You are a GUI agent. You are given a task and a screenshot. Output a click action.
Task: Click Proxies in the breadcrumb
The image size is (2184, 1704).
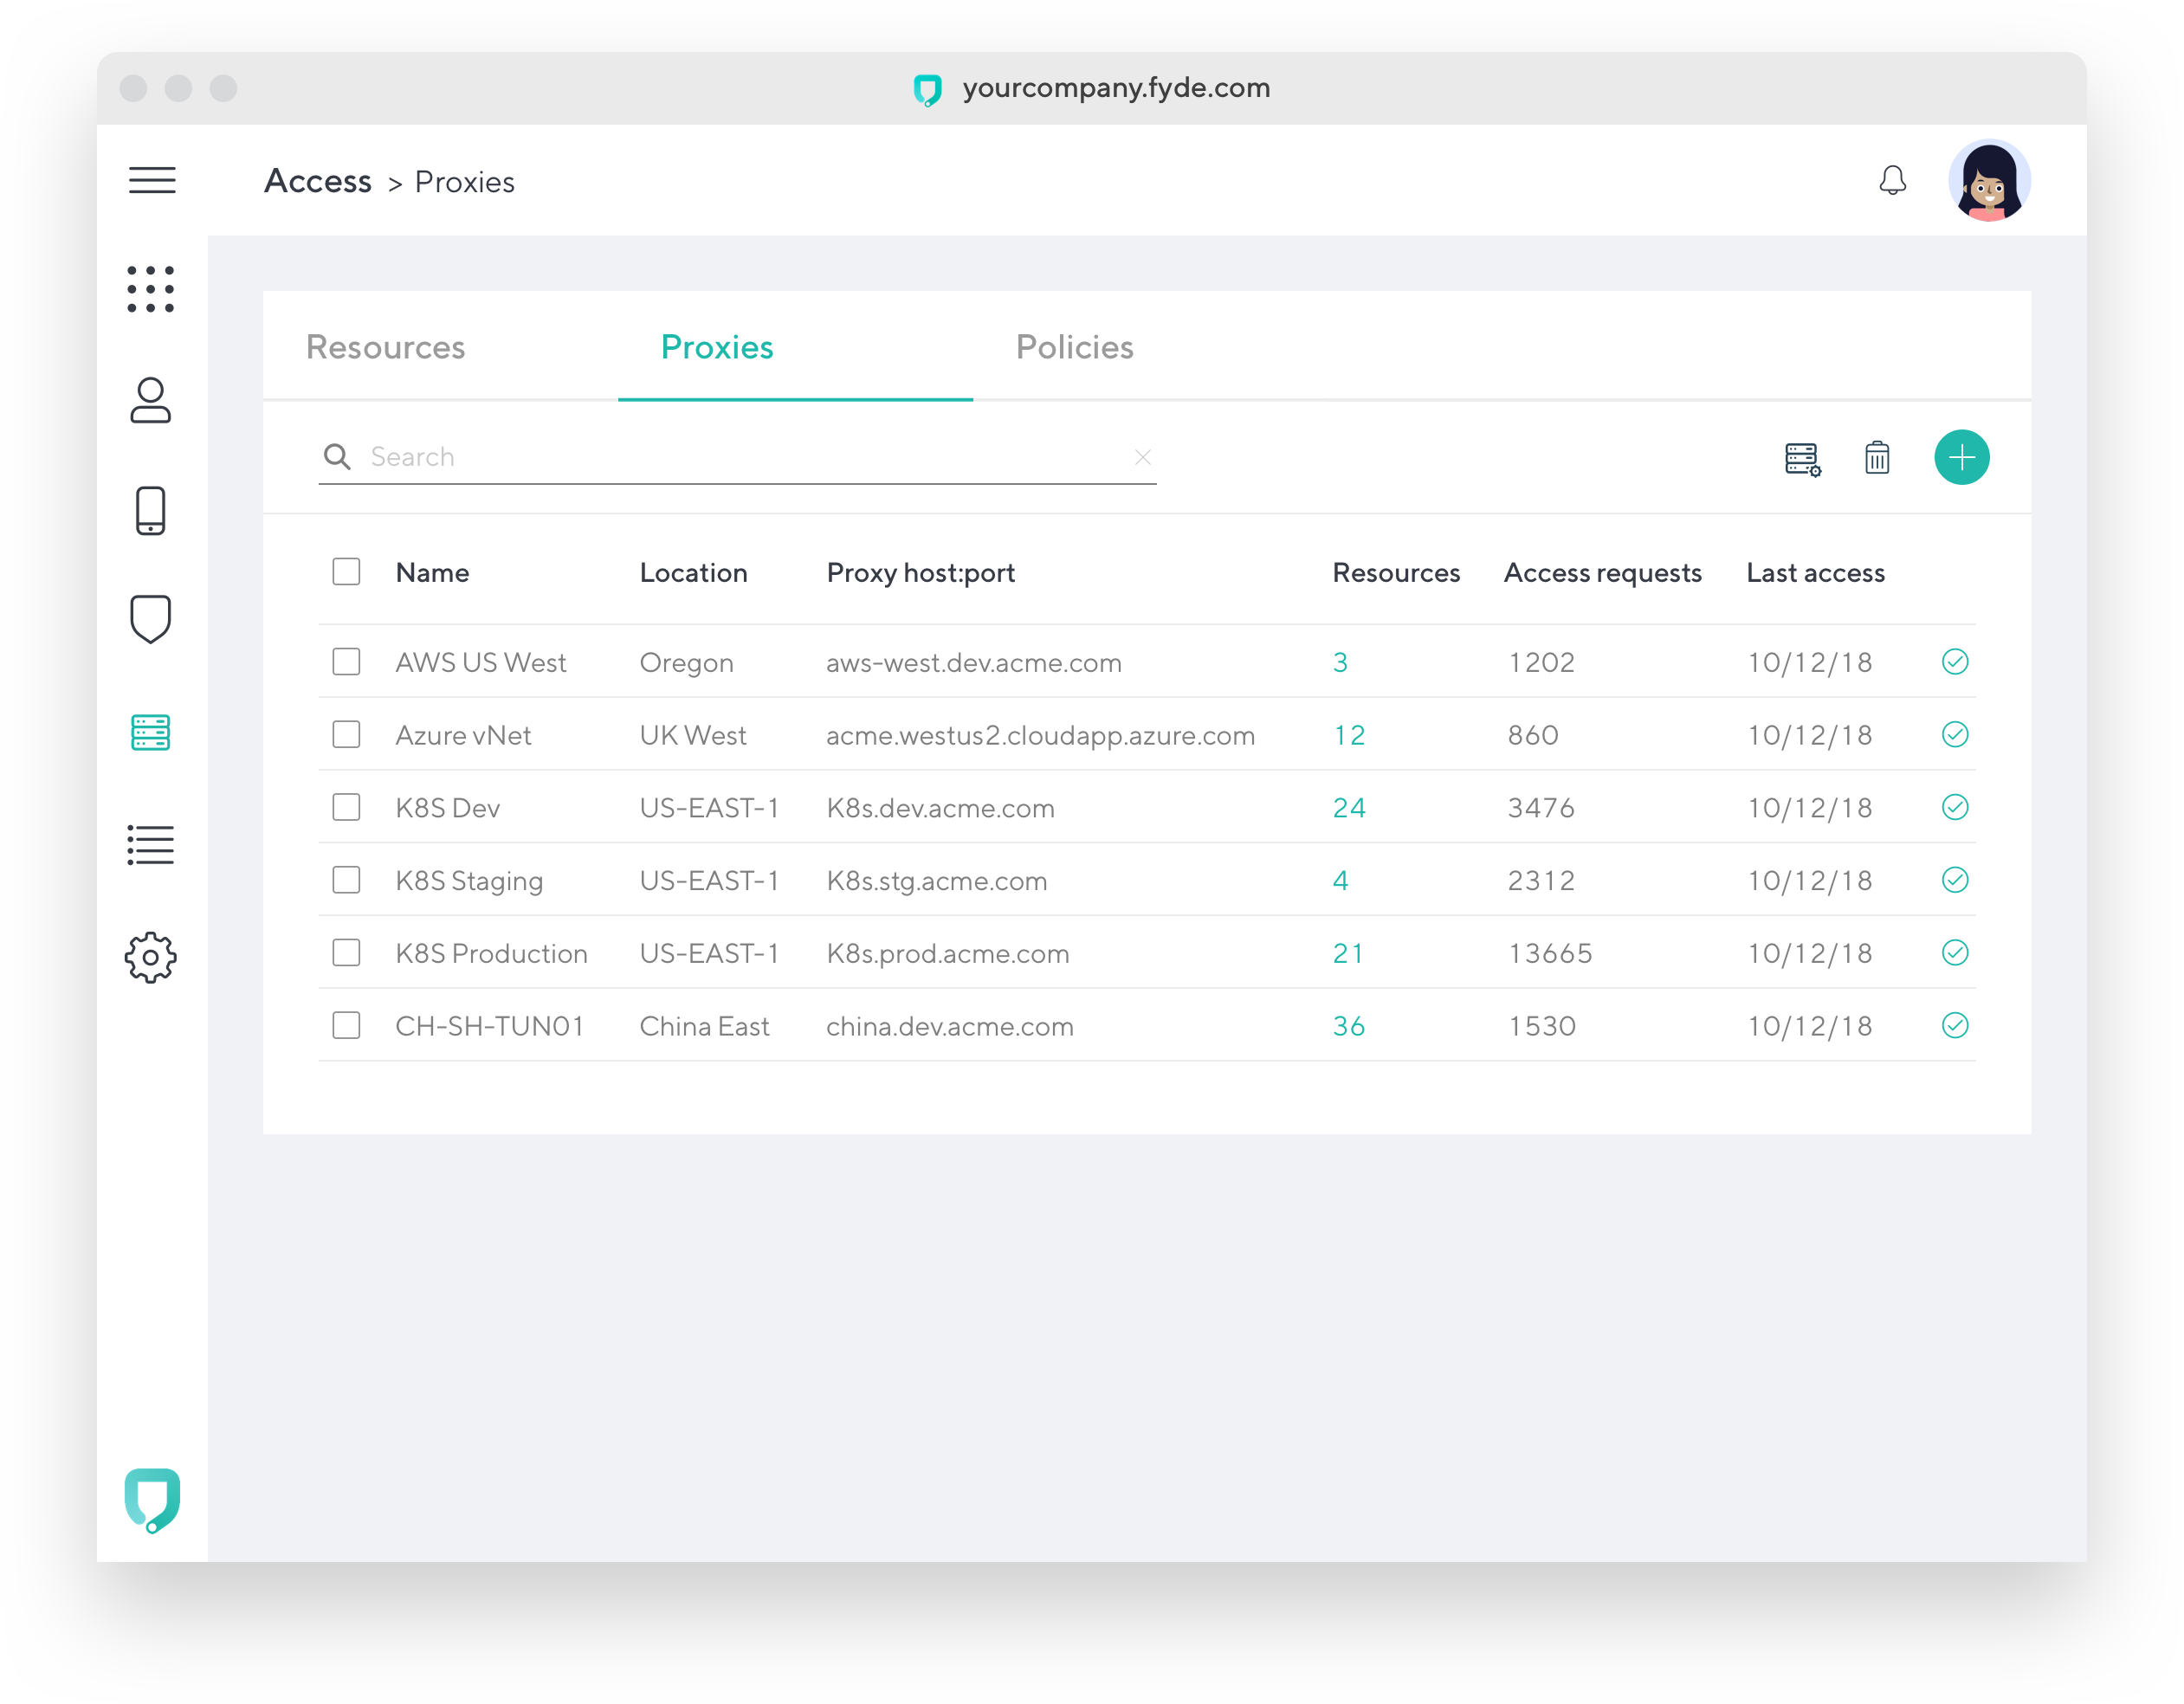pyautogui.click(x=464, y=182)
